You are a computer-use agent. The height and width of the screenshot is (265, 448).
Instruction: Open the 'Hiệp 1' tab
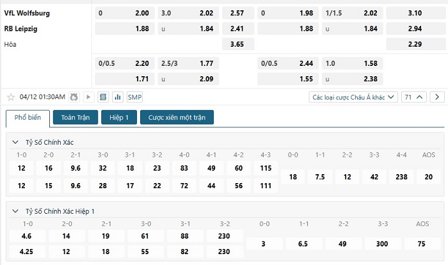[119, 118]
